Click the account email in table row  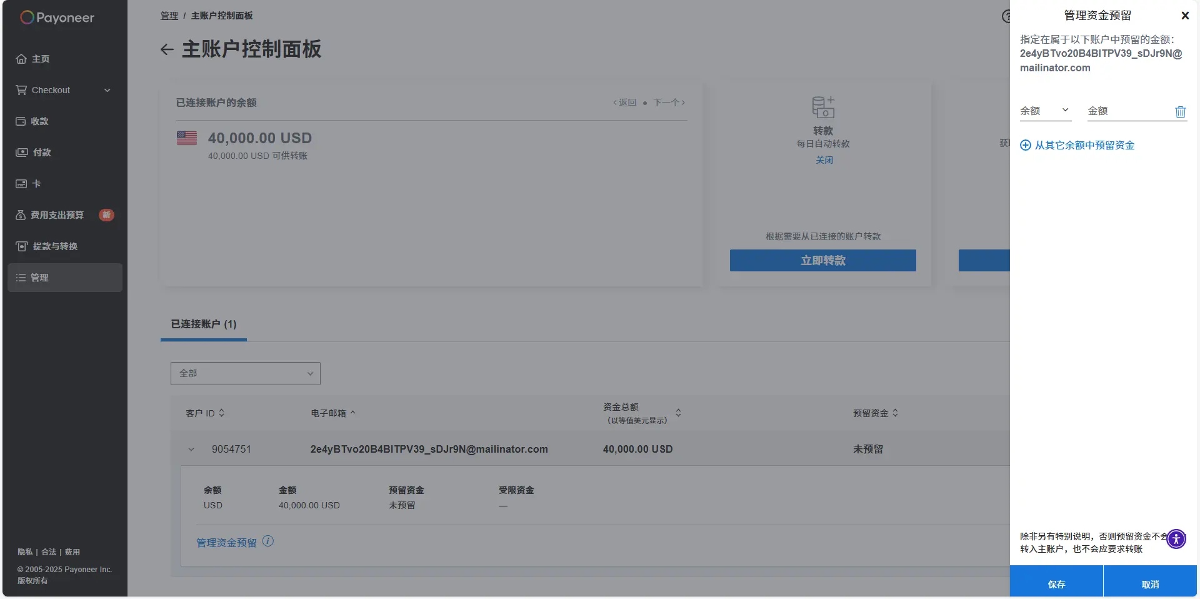coord(429,450)
